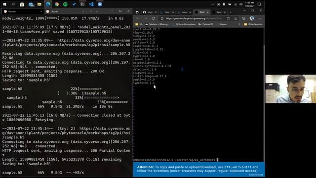Open the CyVerse Atmosphere bookmark

tap(184, 24)
